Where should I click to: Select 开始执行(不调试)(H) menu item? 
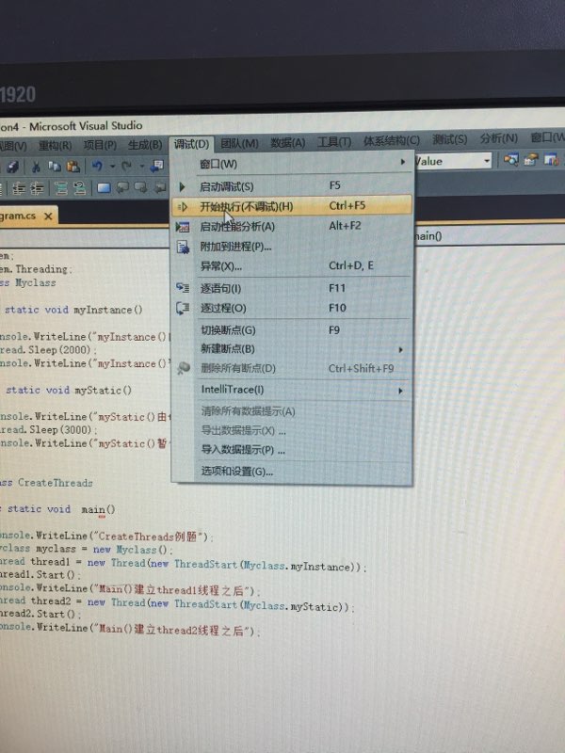point(292,206)
